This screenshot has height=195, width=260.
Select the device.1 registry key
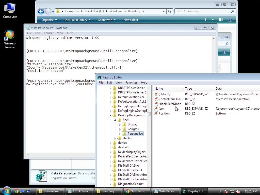pyautogui.click(x=123, y=147)
